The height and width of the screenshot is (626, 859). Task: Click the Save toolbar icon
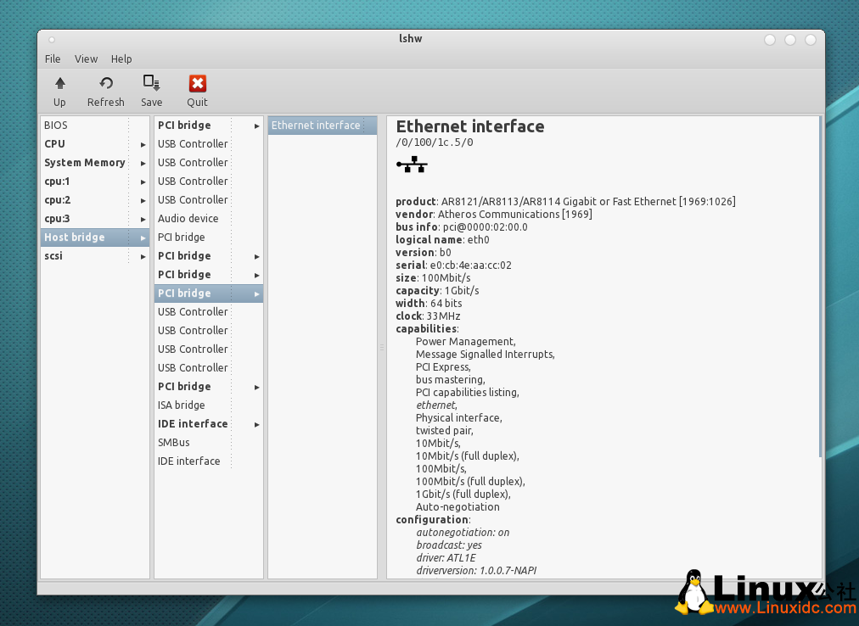[x=152, y=83]
